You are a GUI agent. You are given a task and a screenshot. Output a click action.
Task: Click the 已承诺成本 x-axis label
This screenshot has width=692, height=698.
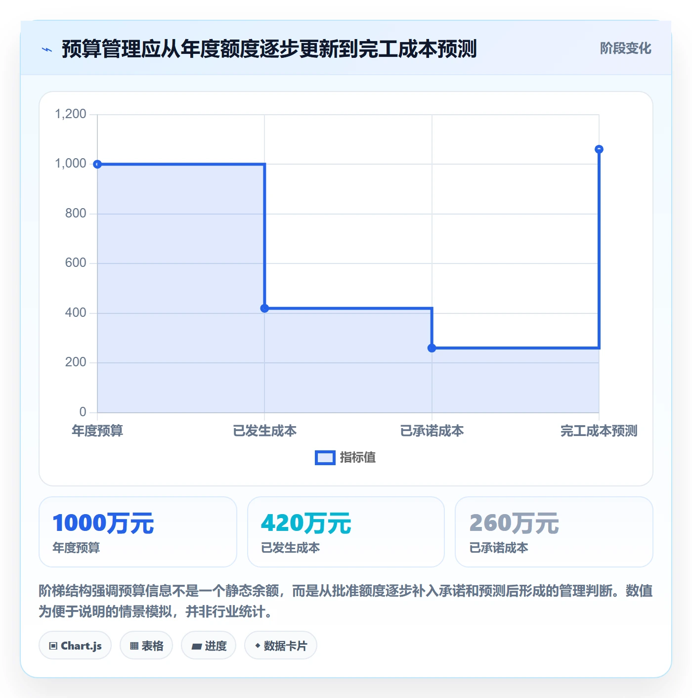pyautogui.click(x=432, y=431)
